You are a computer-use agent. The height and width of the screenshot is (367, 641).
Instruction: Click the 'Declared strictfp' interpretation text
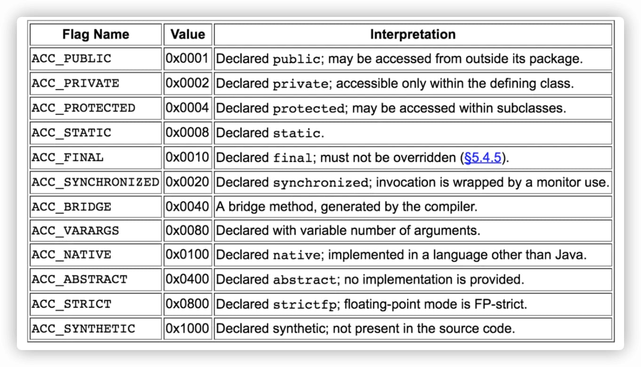pos(372,304)
